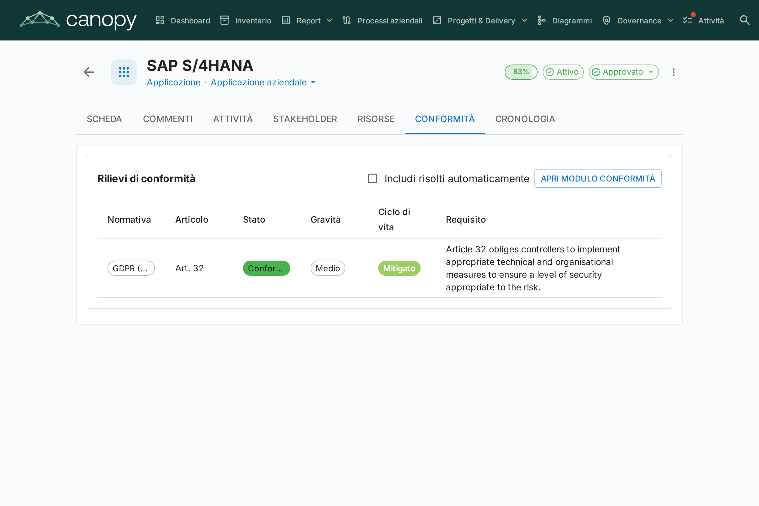The height and width of the screenshot is (506, 759).
Task: Click the Medio severity chip
Action: tap(328, 268)
